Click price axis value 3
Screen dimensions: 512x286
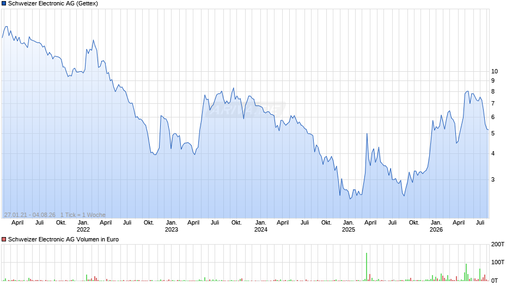493,179
